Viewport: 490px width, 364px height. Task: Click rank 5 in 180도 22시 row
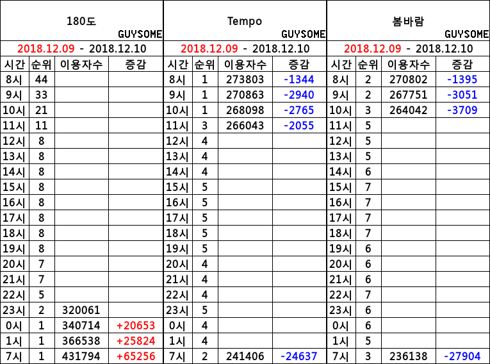42,295
